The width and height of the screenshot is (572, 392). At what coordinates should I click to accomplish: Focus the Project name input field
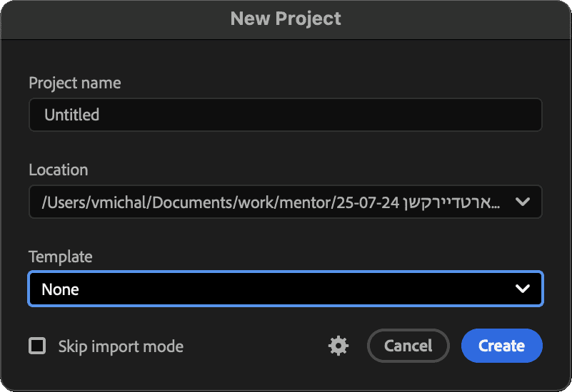285,115
